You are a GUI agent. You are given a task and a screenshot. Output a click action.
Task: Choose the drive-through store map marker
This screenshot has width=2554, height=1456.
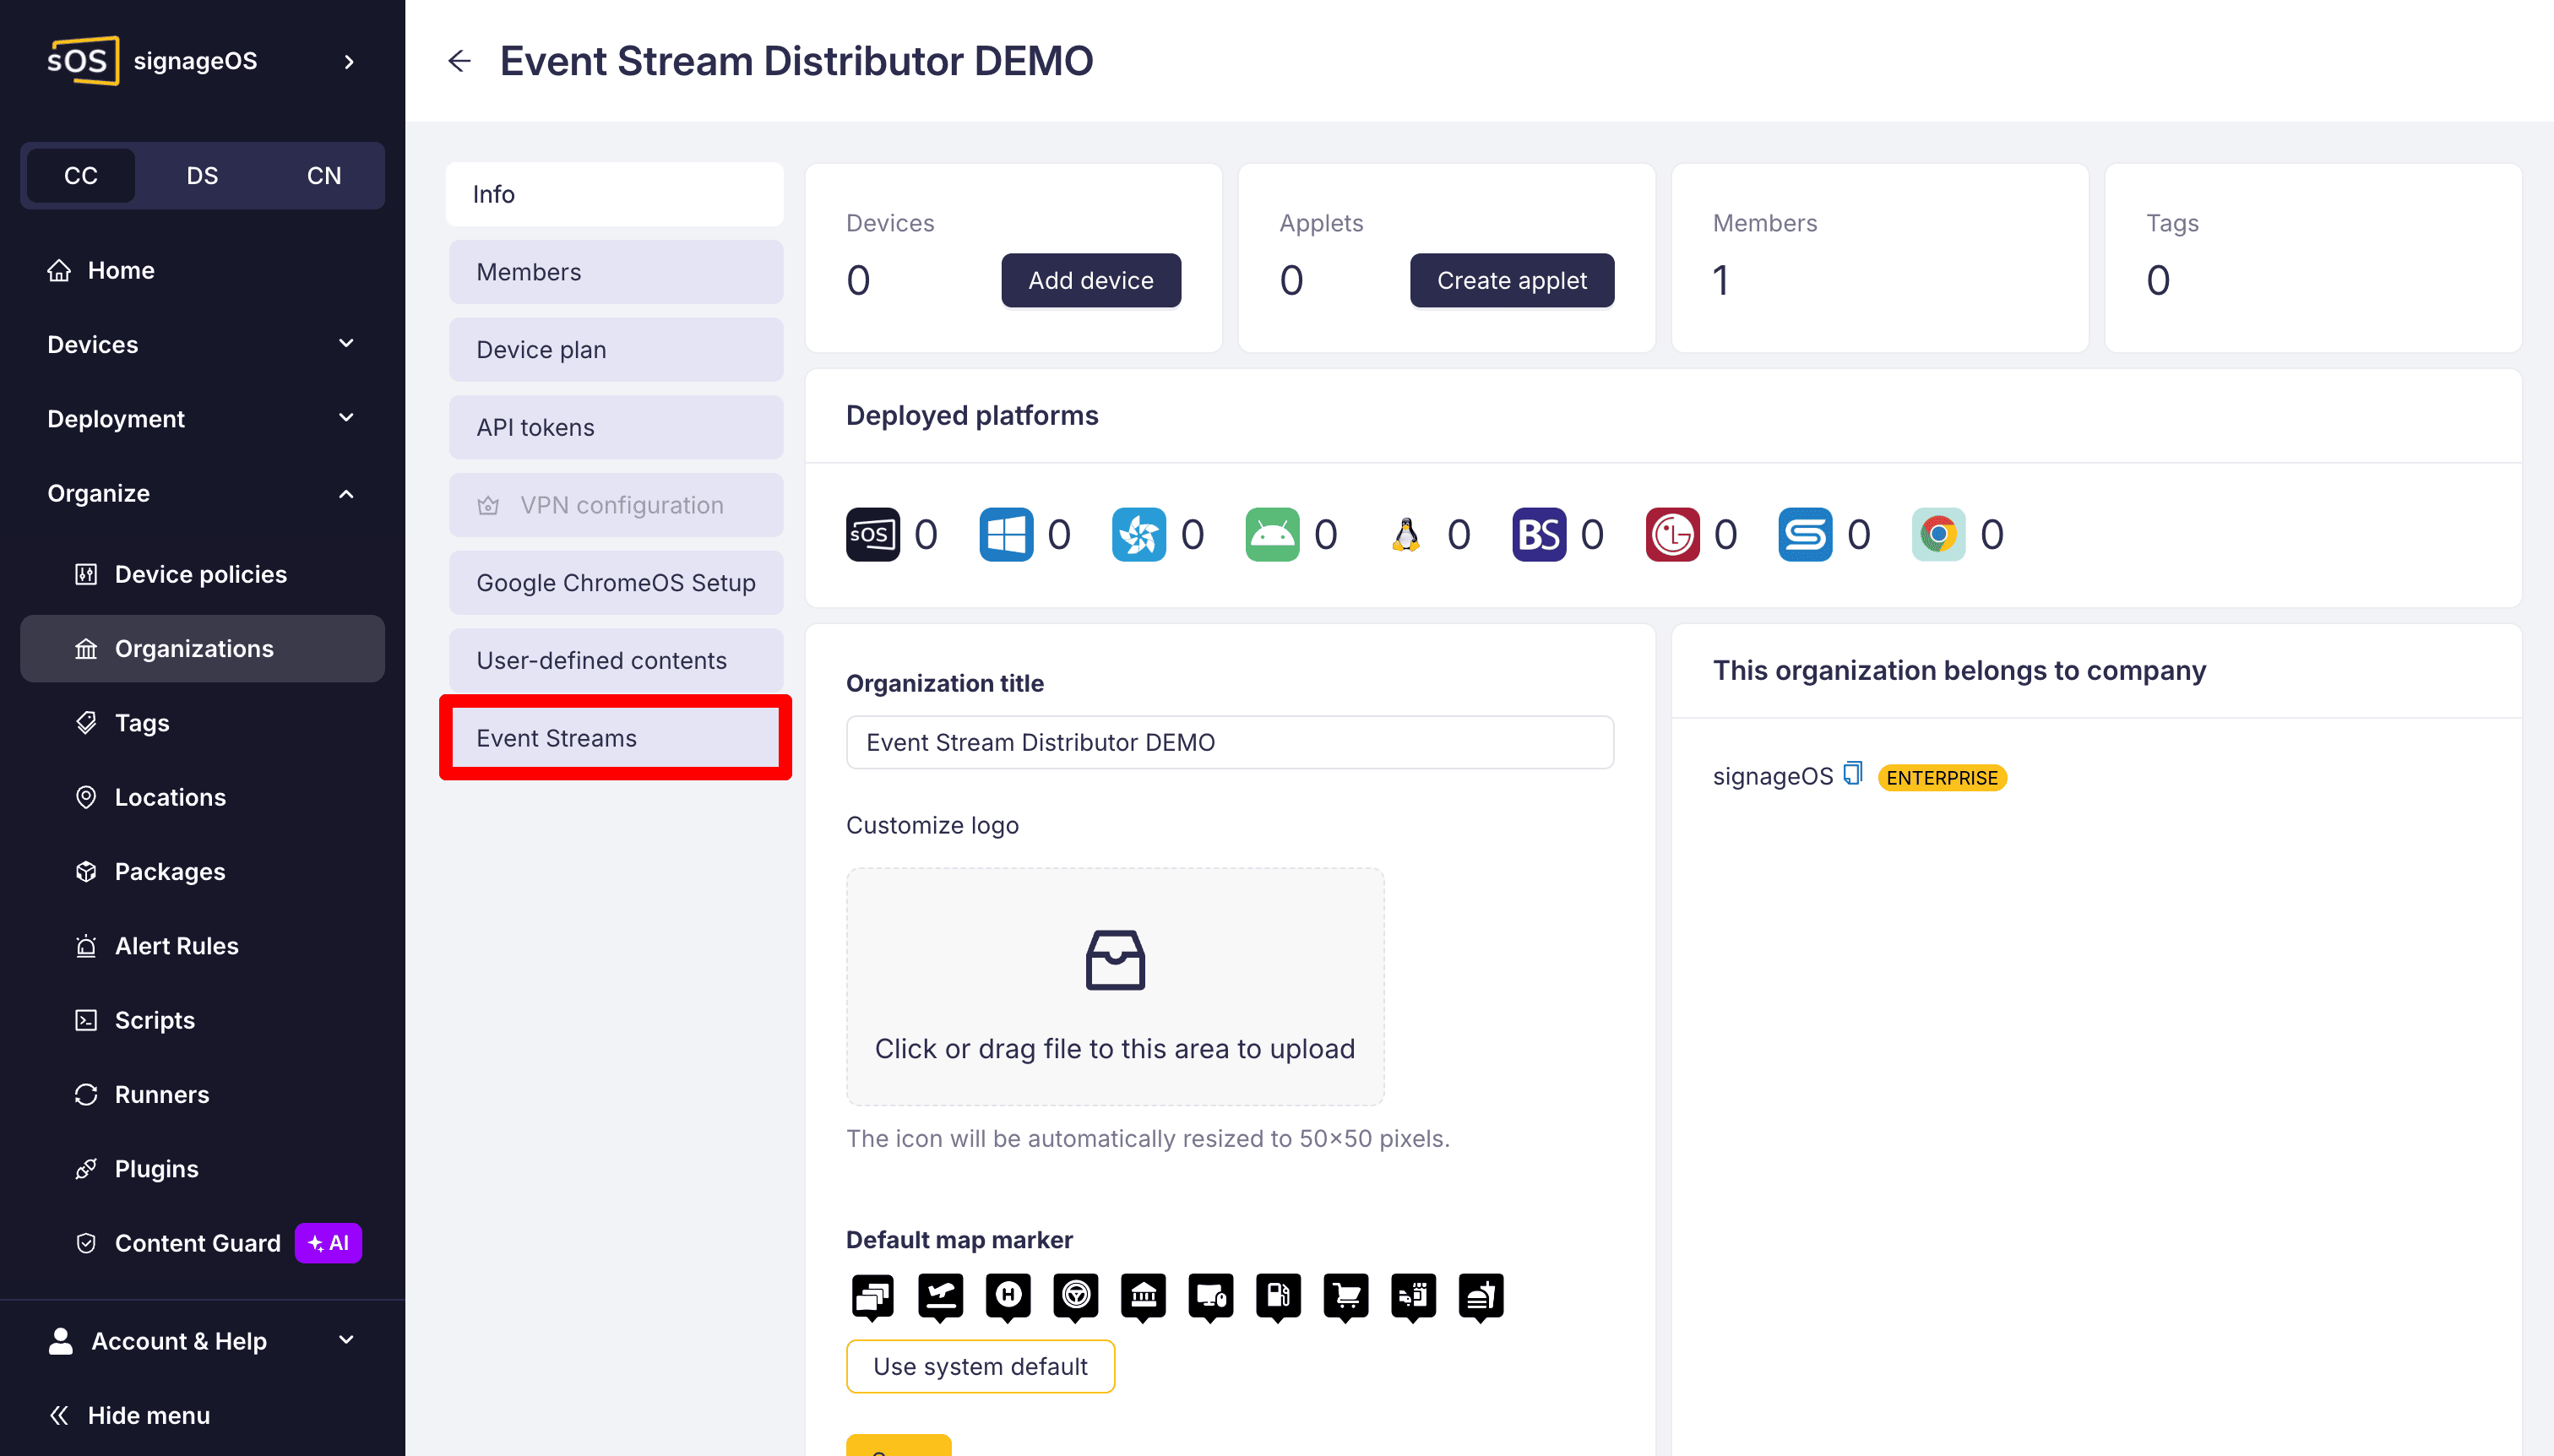[x=1413, y=1297]
